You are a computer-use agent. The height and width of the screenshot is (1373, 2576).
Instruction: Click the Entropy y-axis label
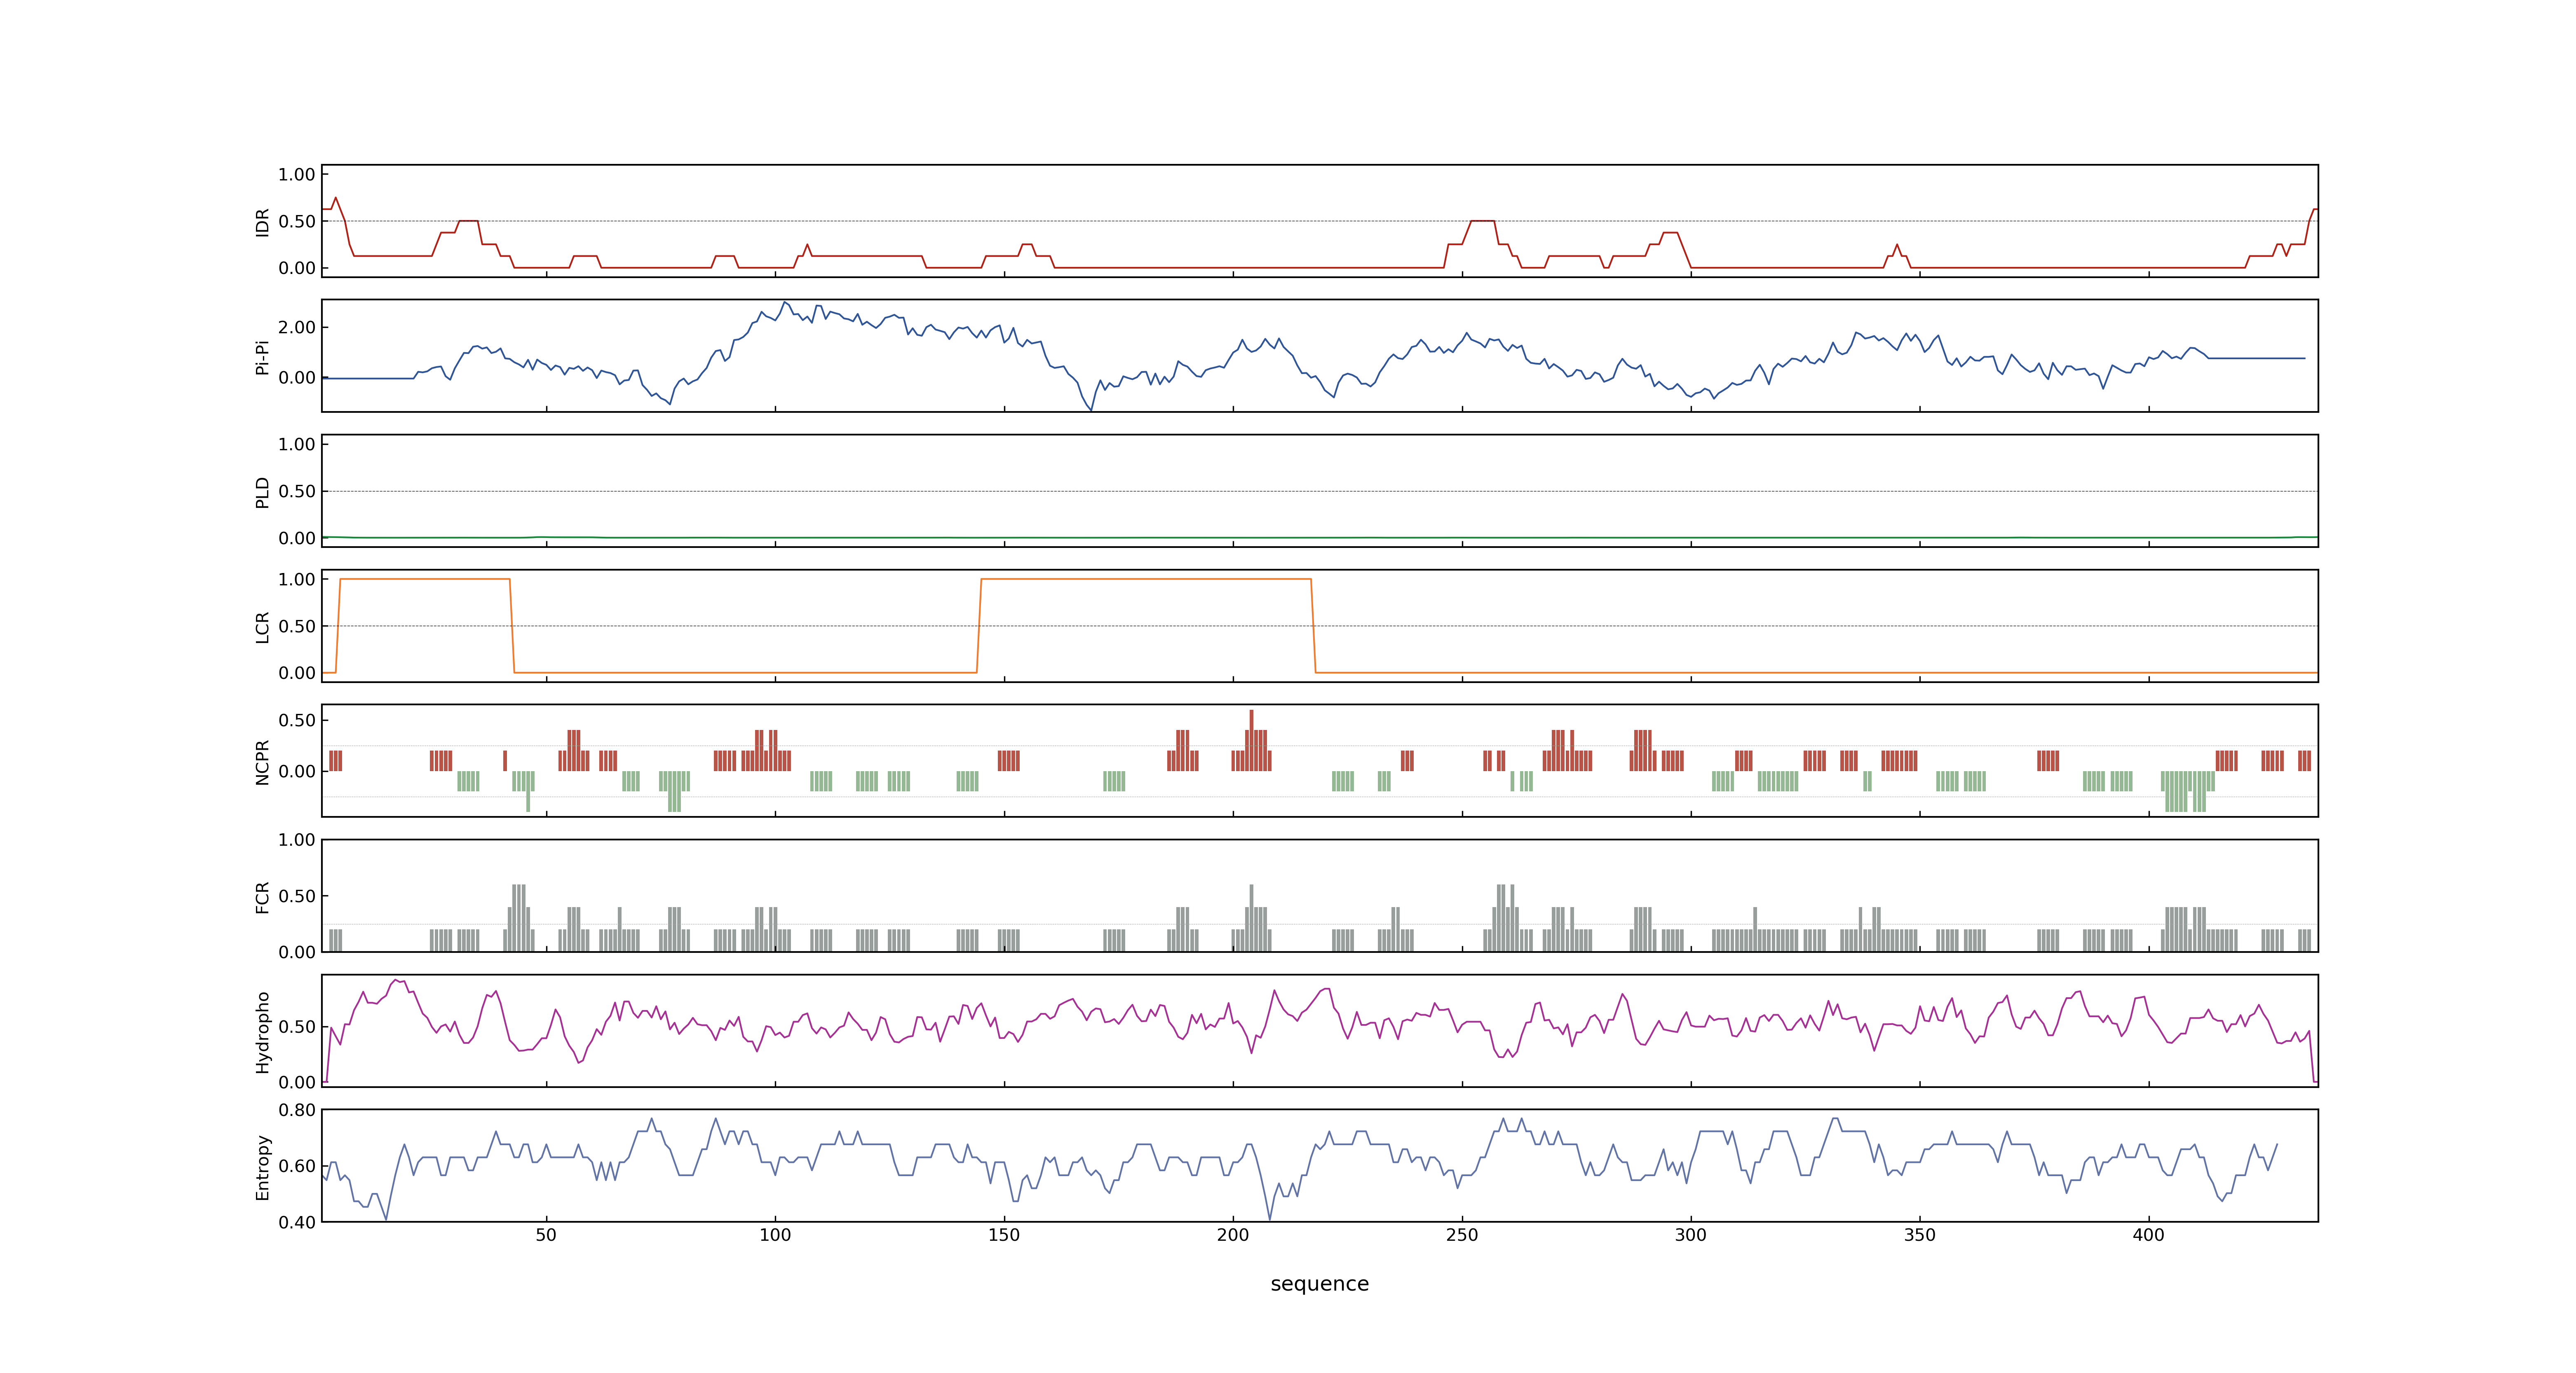point(263,1166)
